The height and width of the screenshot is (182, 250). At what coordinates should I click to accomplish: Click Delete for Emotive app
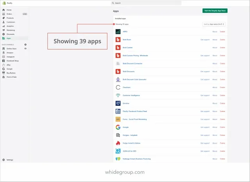pyautogui.click(x=222, y=103)
